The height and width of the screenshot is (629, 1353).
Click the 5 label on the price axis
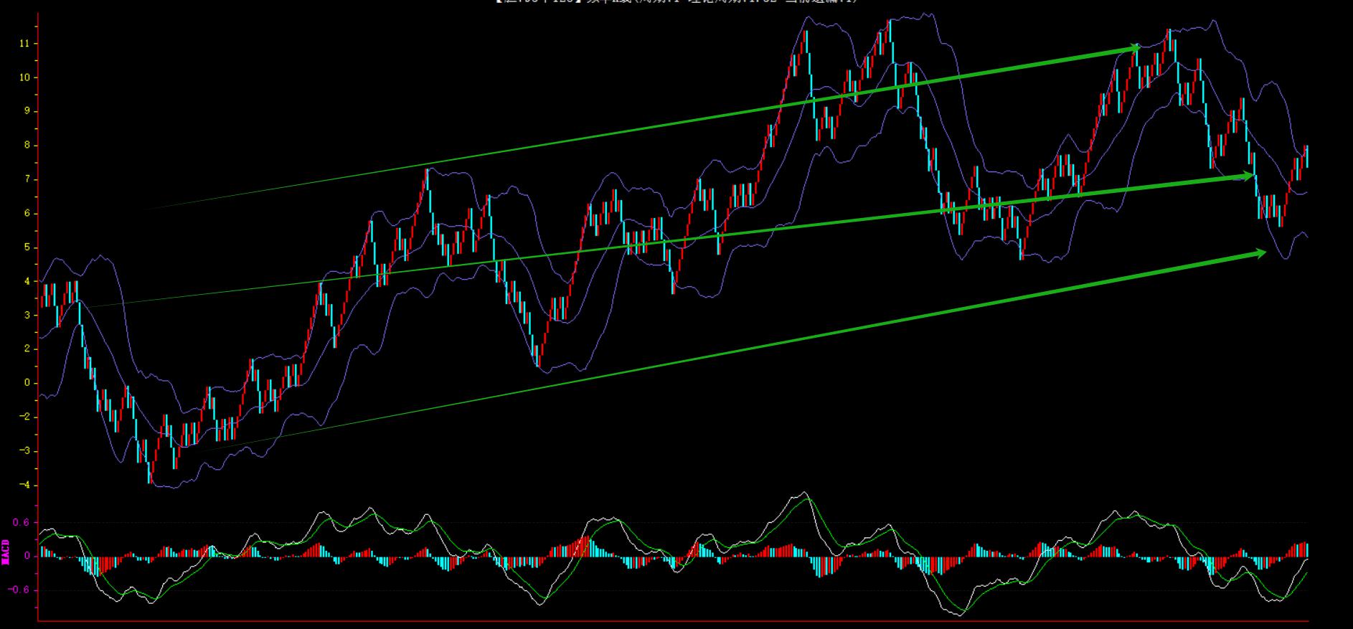pos(27,247)
